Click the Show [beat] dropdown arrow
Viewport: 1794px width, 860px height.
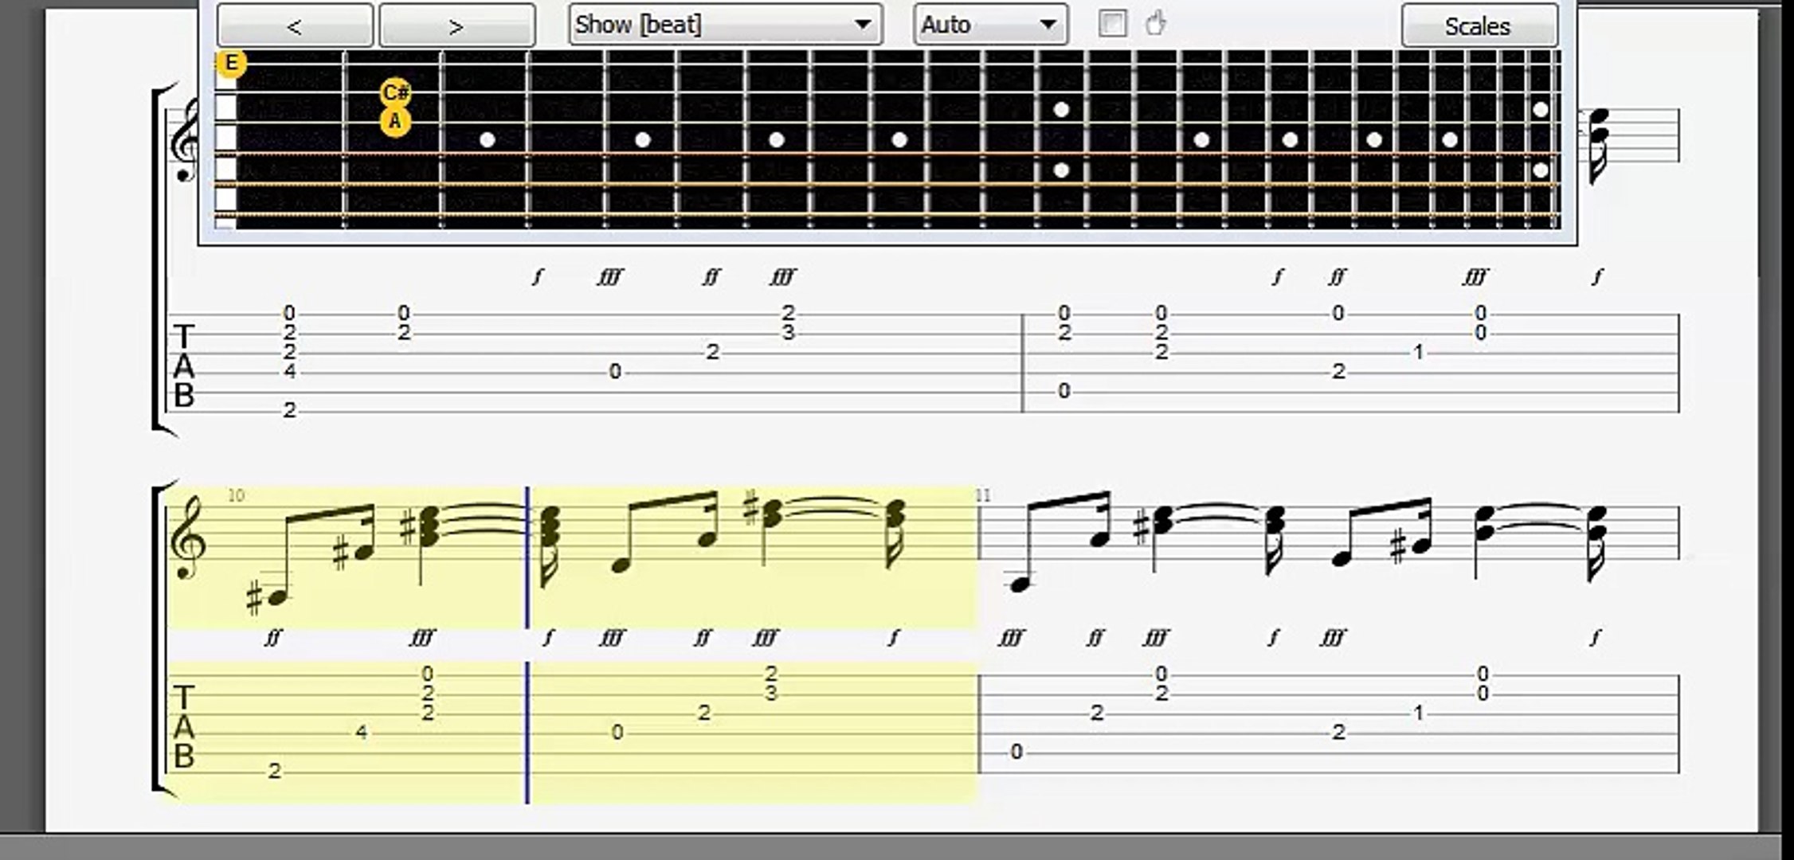862,25
